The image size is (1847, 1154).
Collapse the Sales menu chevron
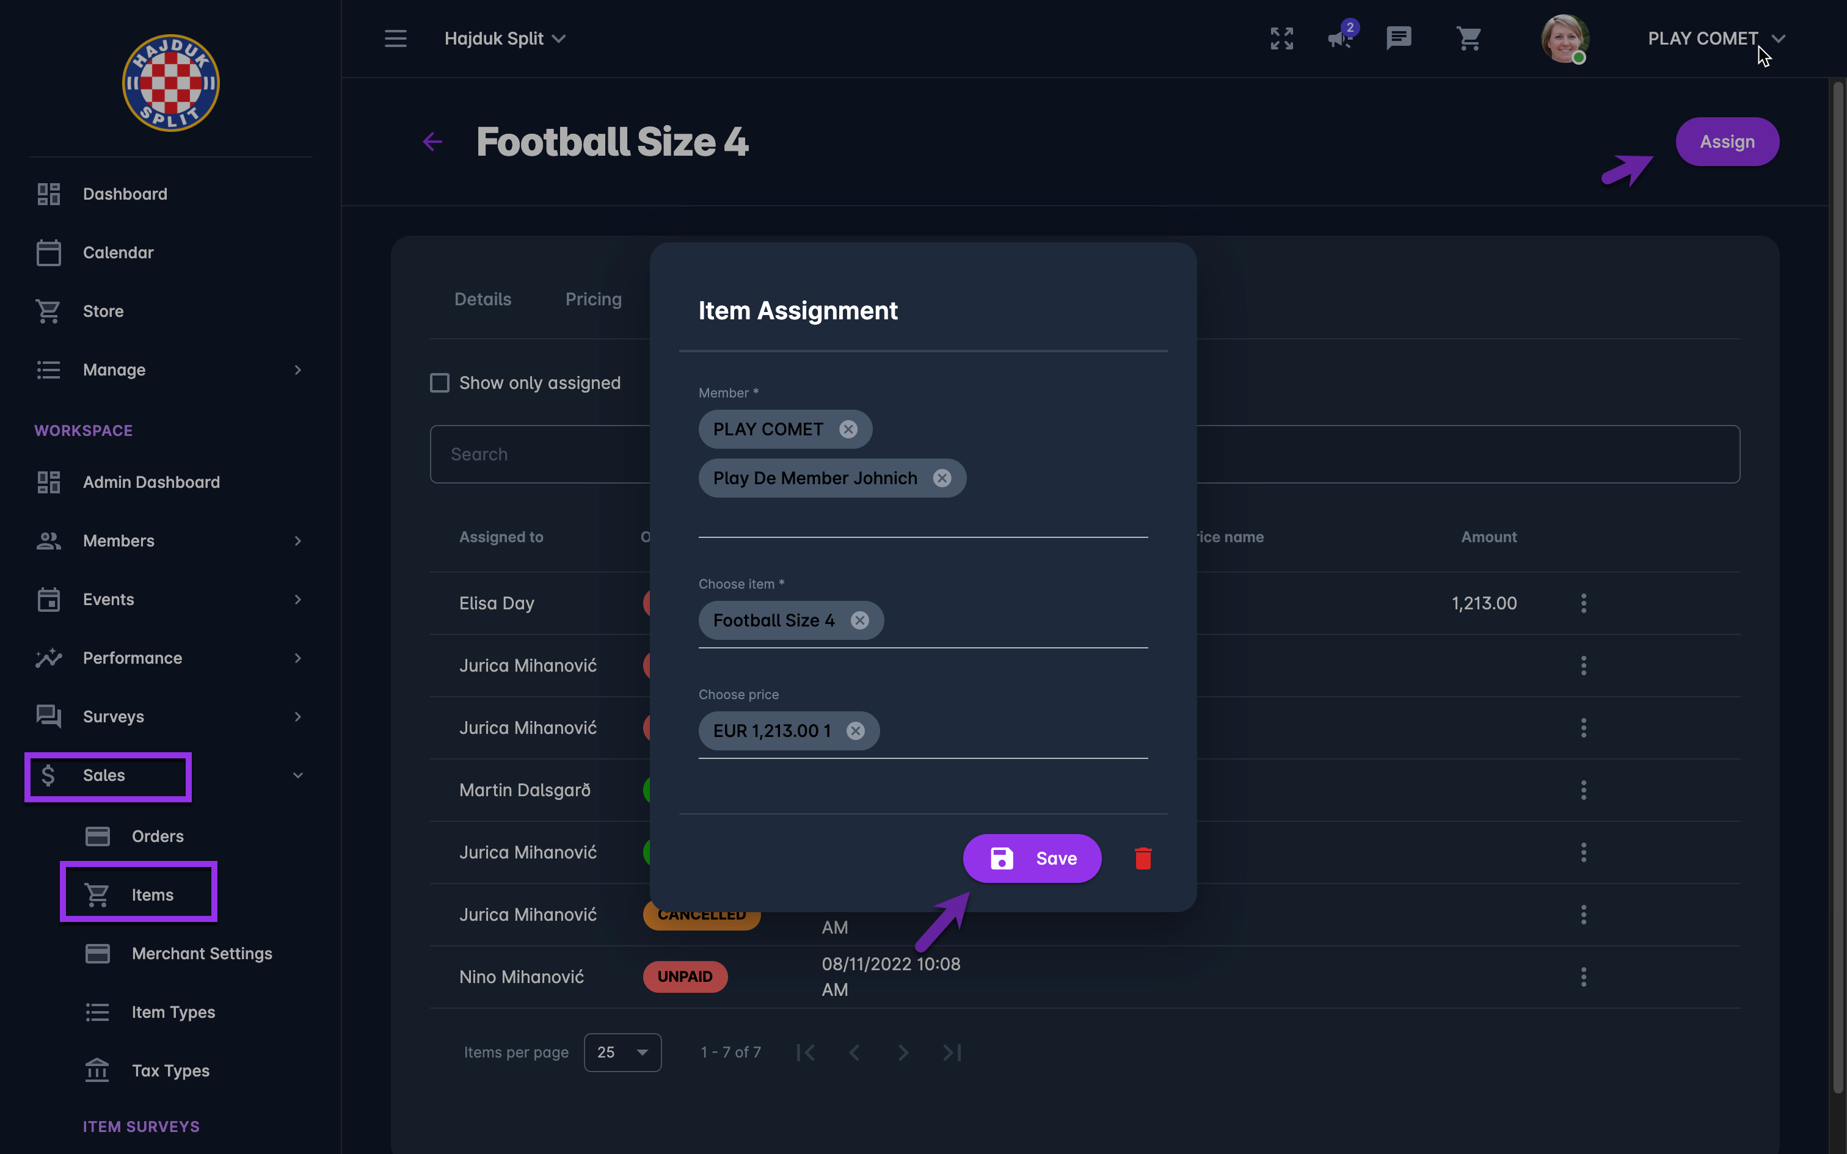(x=297, y=775)
